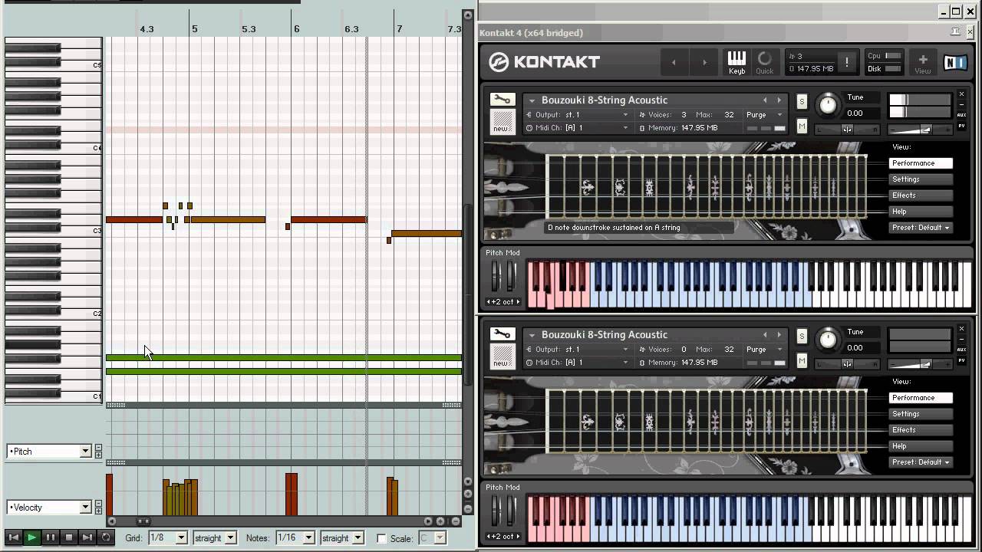Mute the first Bouzouki instrument

tap(802, 126)
